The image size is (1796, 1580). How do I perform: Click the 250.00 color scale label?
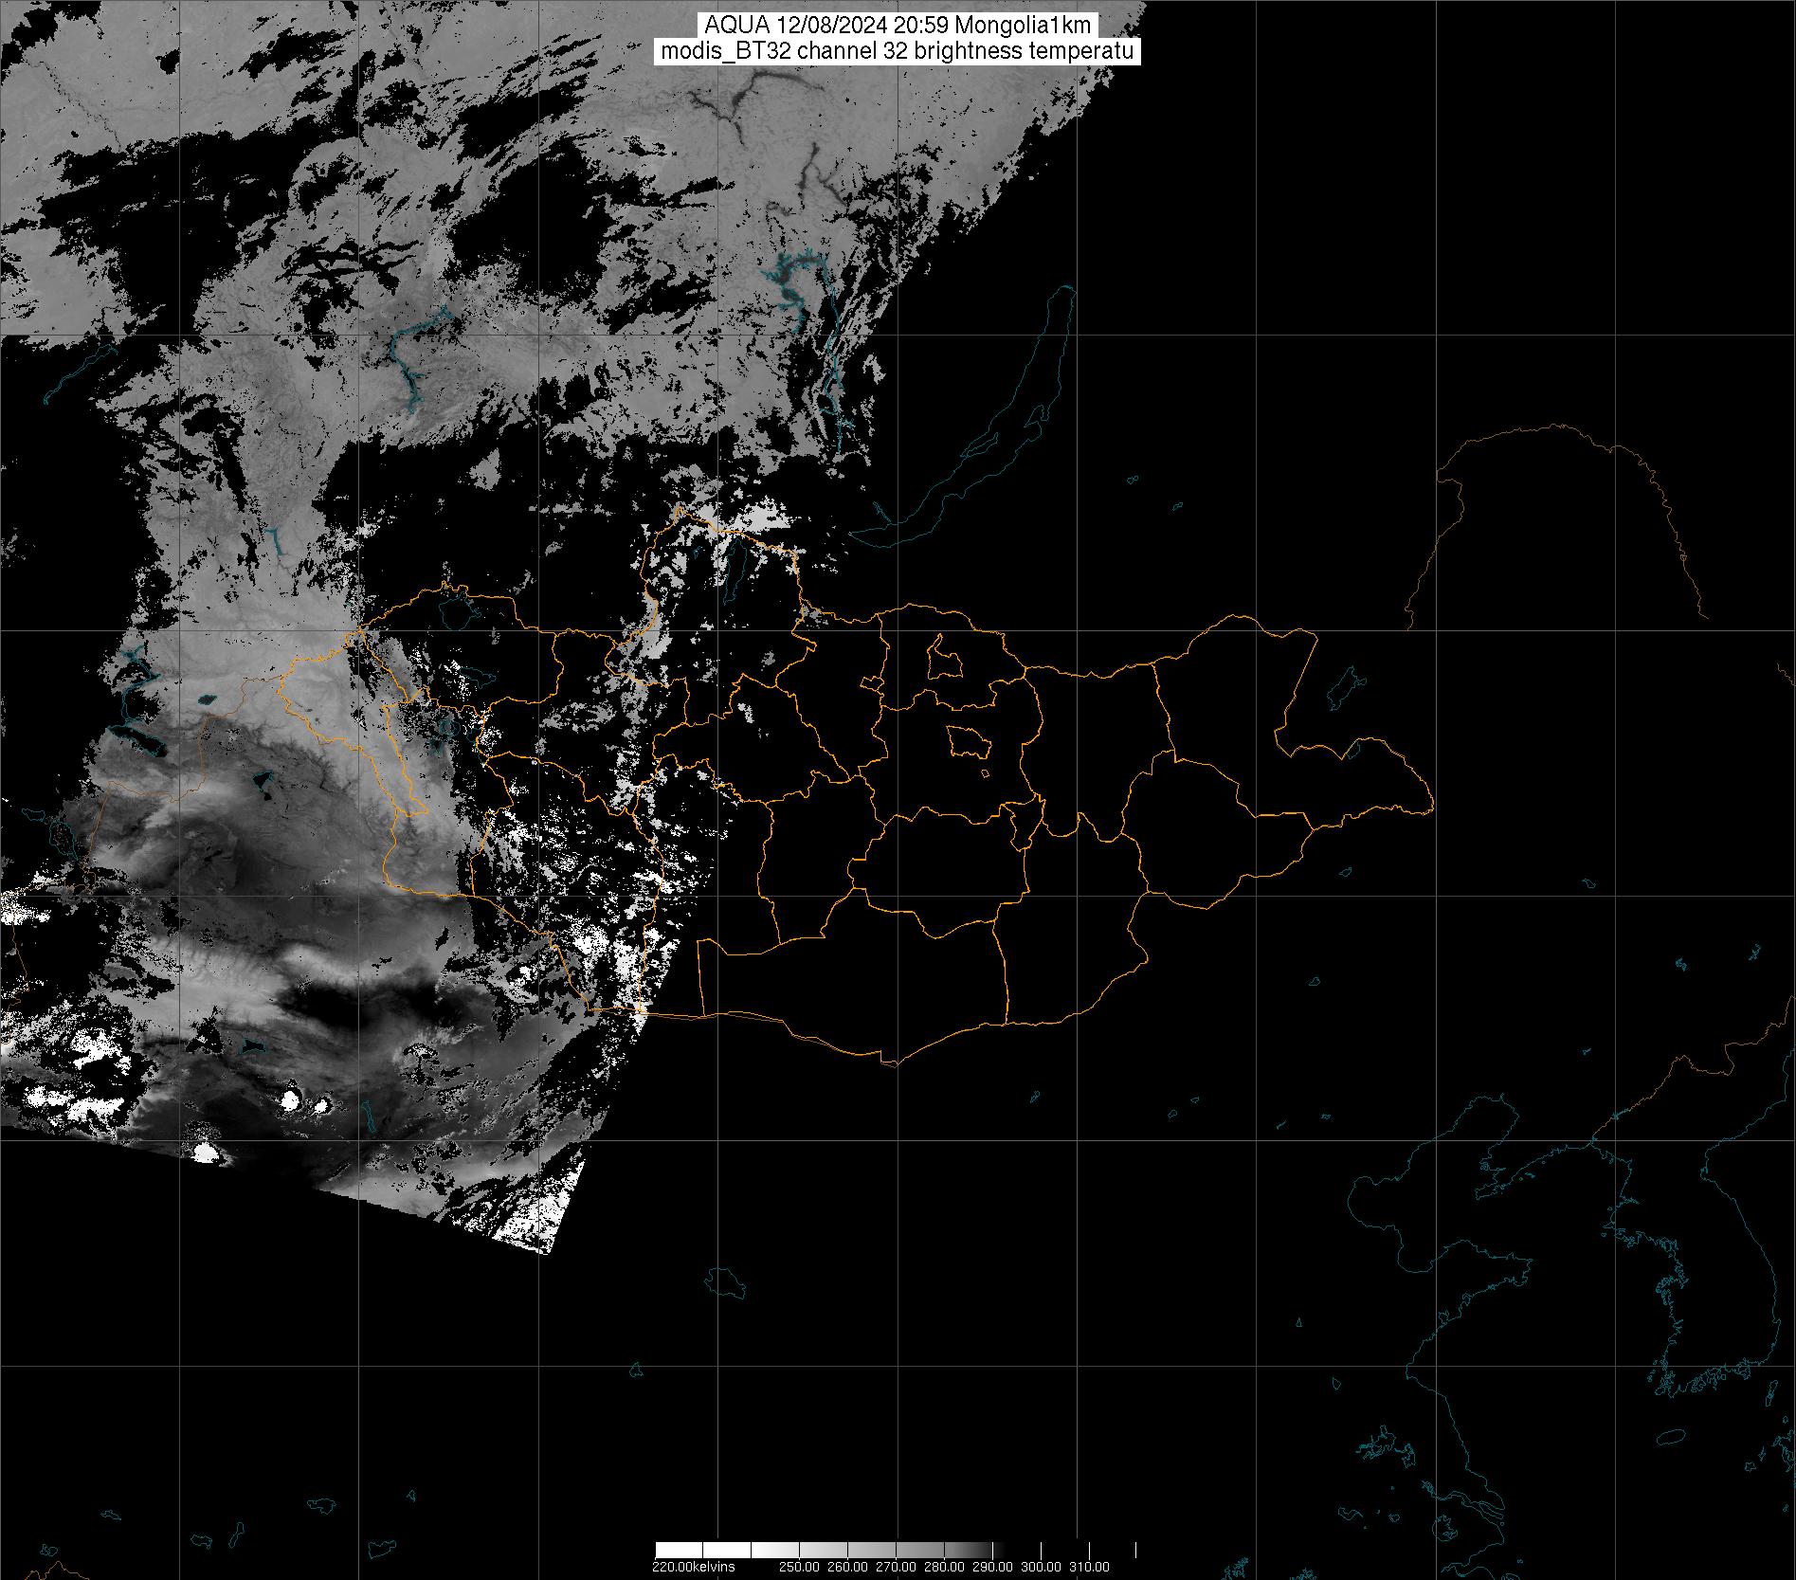click(798, 1567)
